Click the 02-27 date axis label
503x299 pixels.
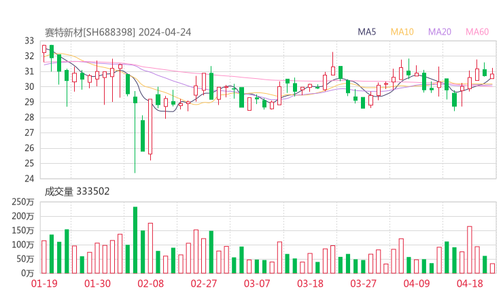(x=204, y=283)
